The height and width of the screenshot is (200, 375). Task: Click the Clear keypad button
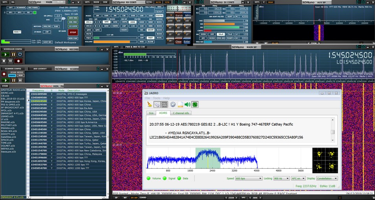[x=178, y=41]
